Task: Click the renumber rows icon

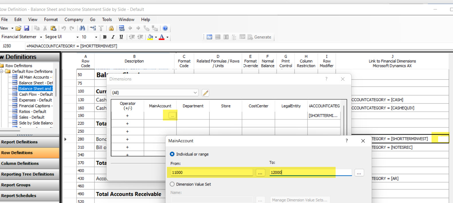Action: [x=122, y=28]
